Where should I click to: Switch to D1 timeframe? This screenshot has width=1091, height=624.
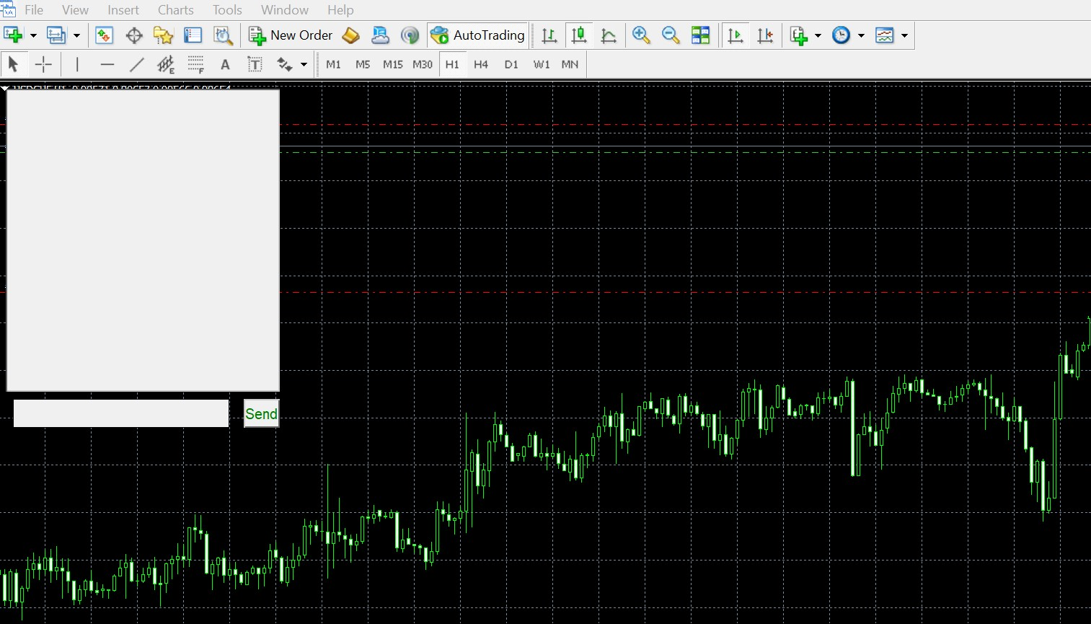coord(511,64)
